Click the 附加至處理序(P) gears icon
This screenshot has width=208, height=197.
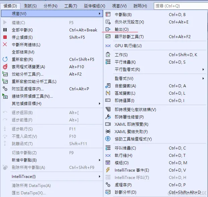coord(5,89)
